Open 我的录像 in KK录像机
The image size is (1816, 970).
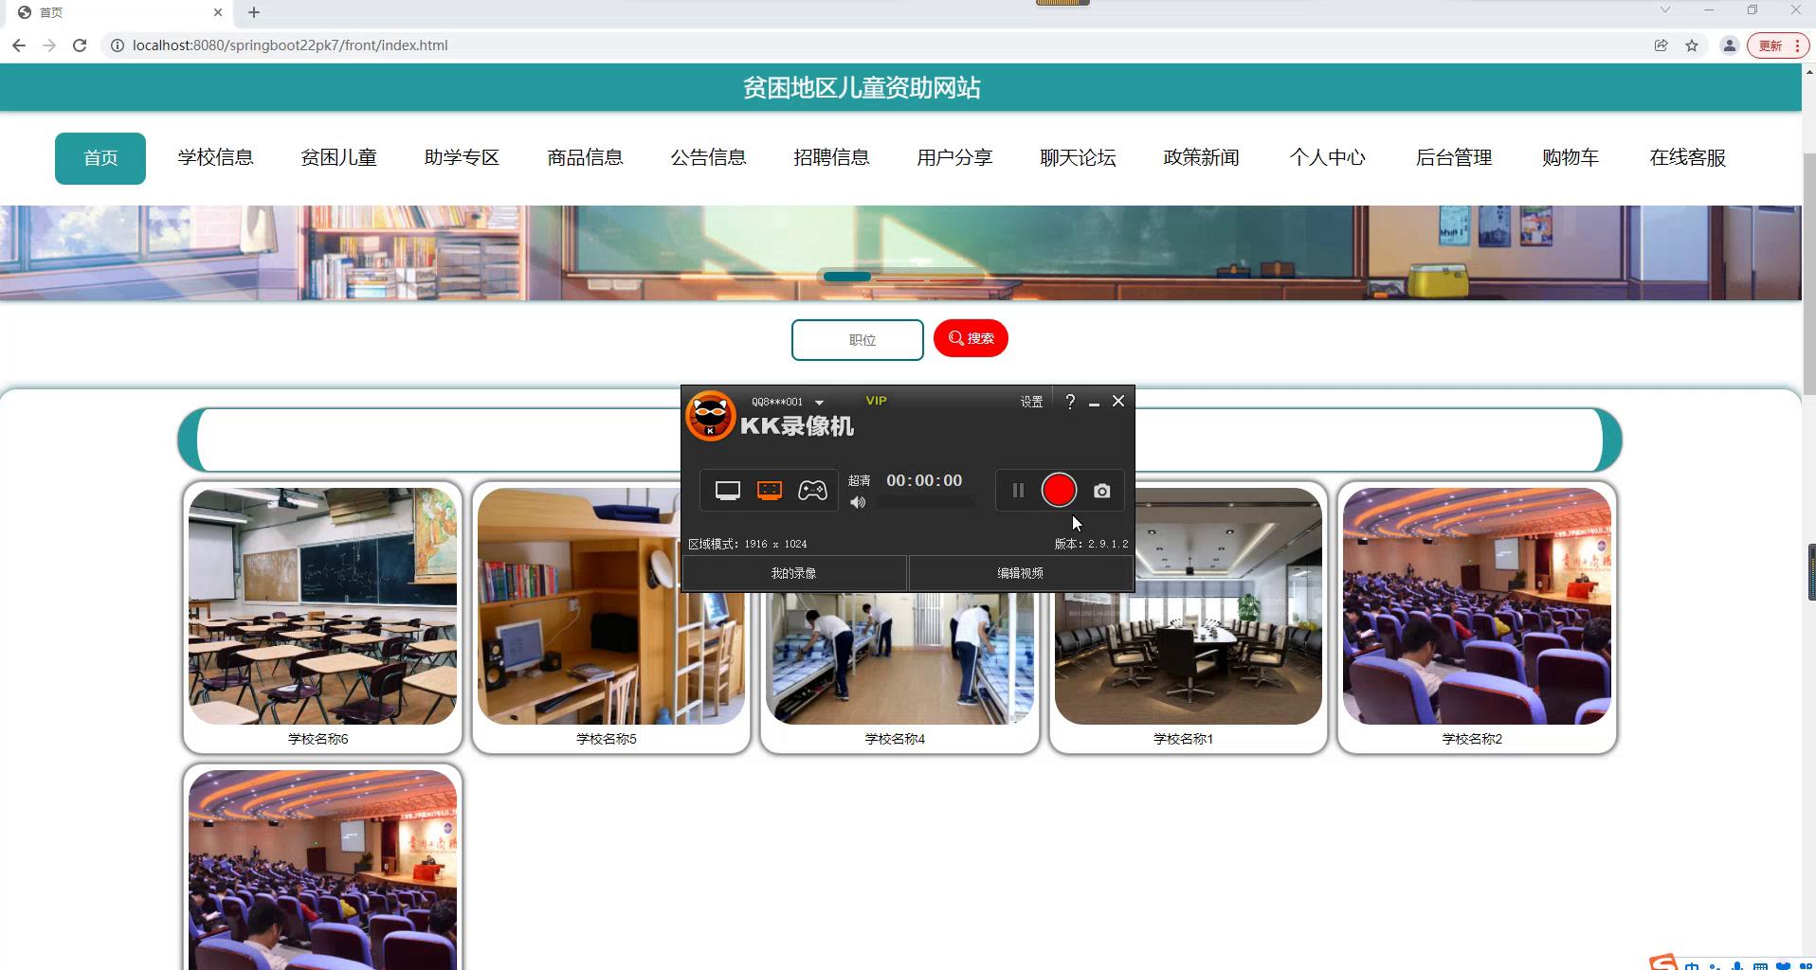coord(794,573)
